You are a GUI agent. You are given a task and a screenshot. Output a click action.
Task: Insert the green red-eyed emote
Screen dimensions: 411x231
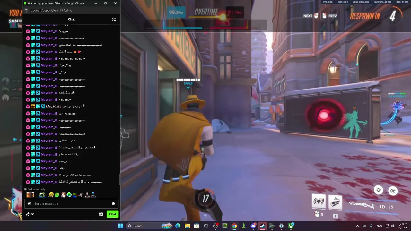(x=57, y=195)
